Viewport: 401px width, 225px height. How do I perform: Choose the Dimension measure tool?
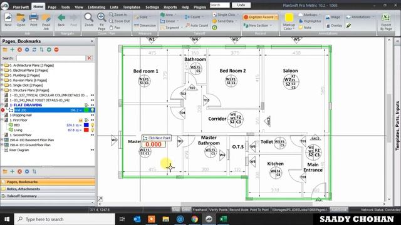(145, 25)
